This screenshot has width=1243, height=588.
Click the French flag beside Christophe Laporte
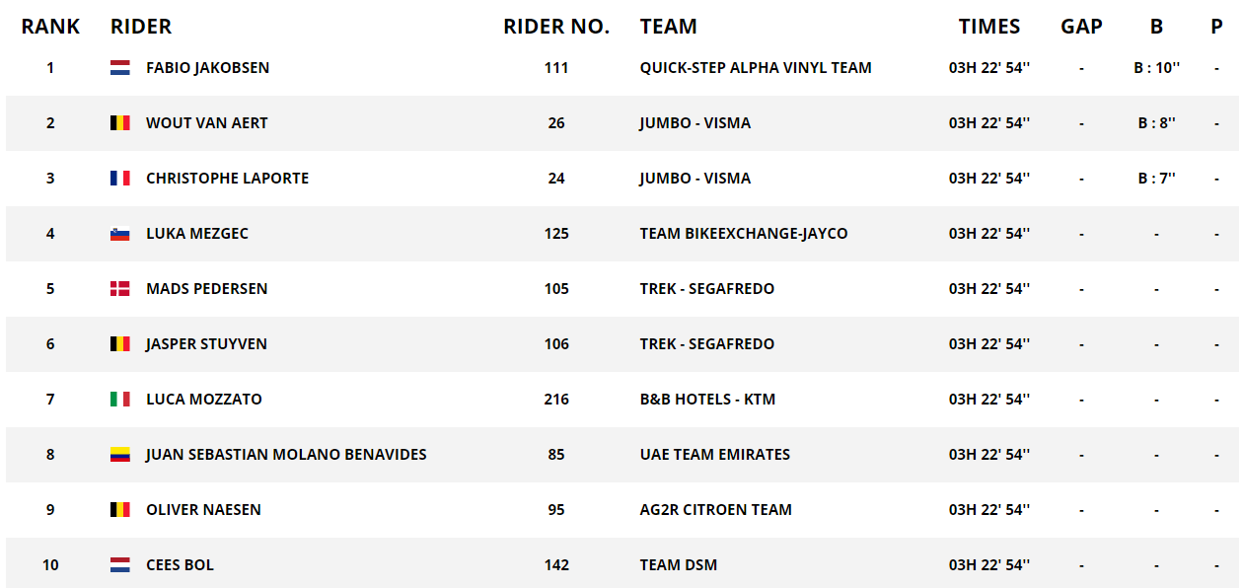[120, 179]
